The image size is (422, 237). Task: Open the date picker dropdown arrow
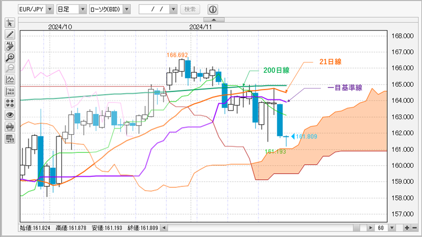[174, 9]
